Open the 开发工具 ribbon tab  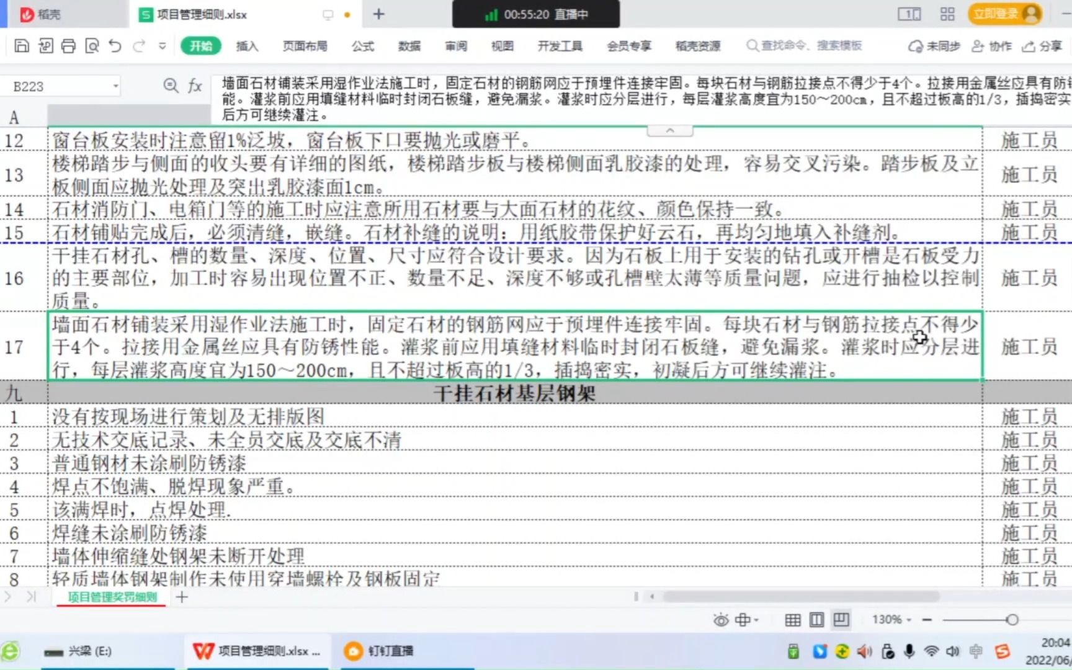coord(560,46)
